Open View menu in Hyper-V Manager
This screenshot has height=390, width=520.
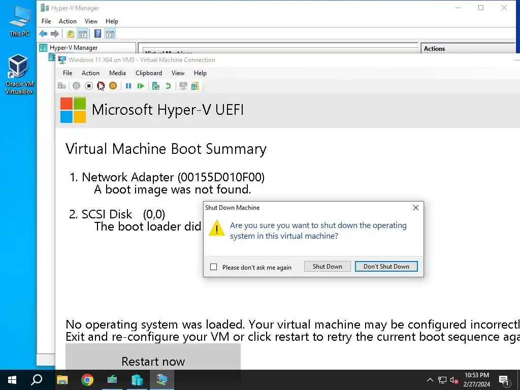click(x=91, y=21)
